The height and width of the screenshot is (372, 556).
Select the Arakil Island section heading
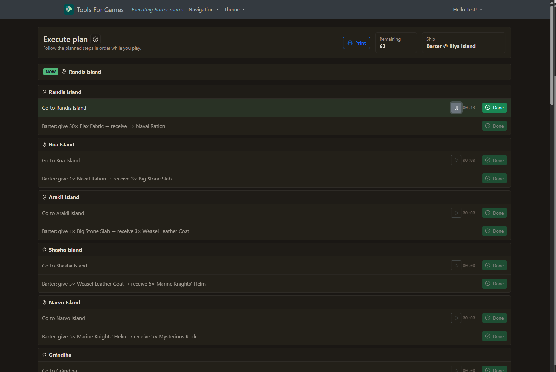coord(64,197)
